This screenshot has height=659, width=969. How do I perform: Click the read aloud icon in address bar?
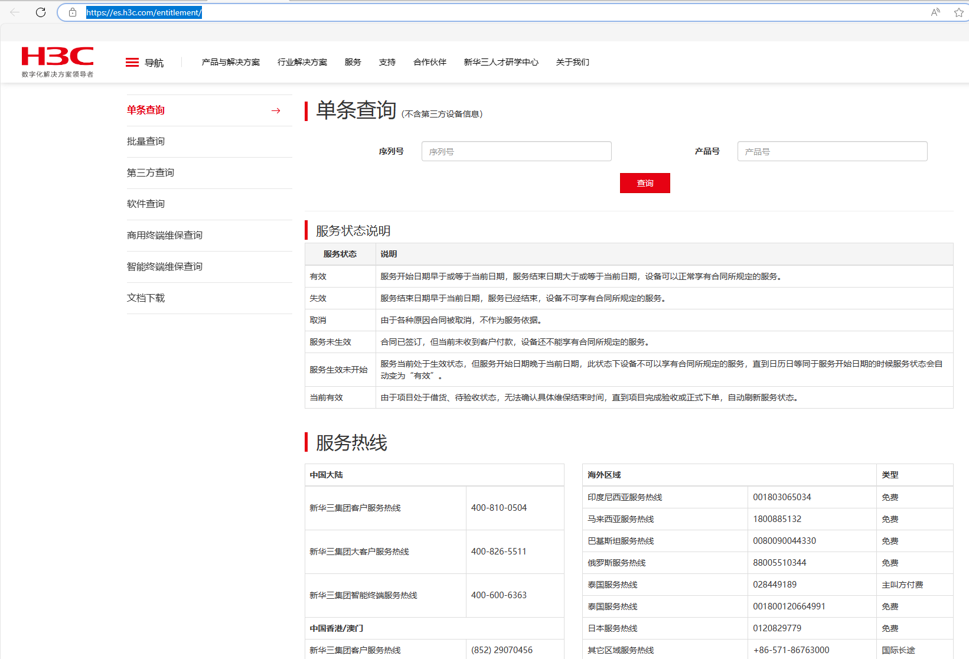(935, 12)
